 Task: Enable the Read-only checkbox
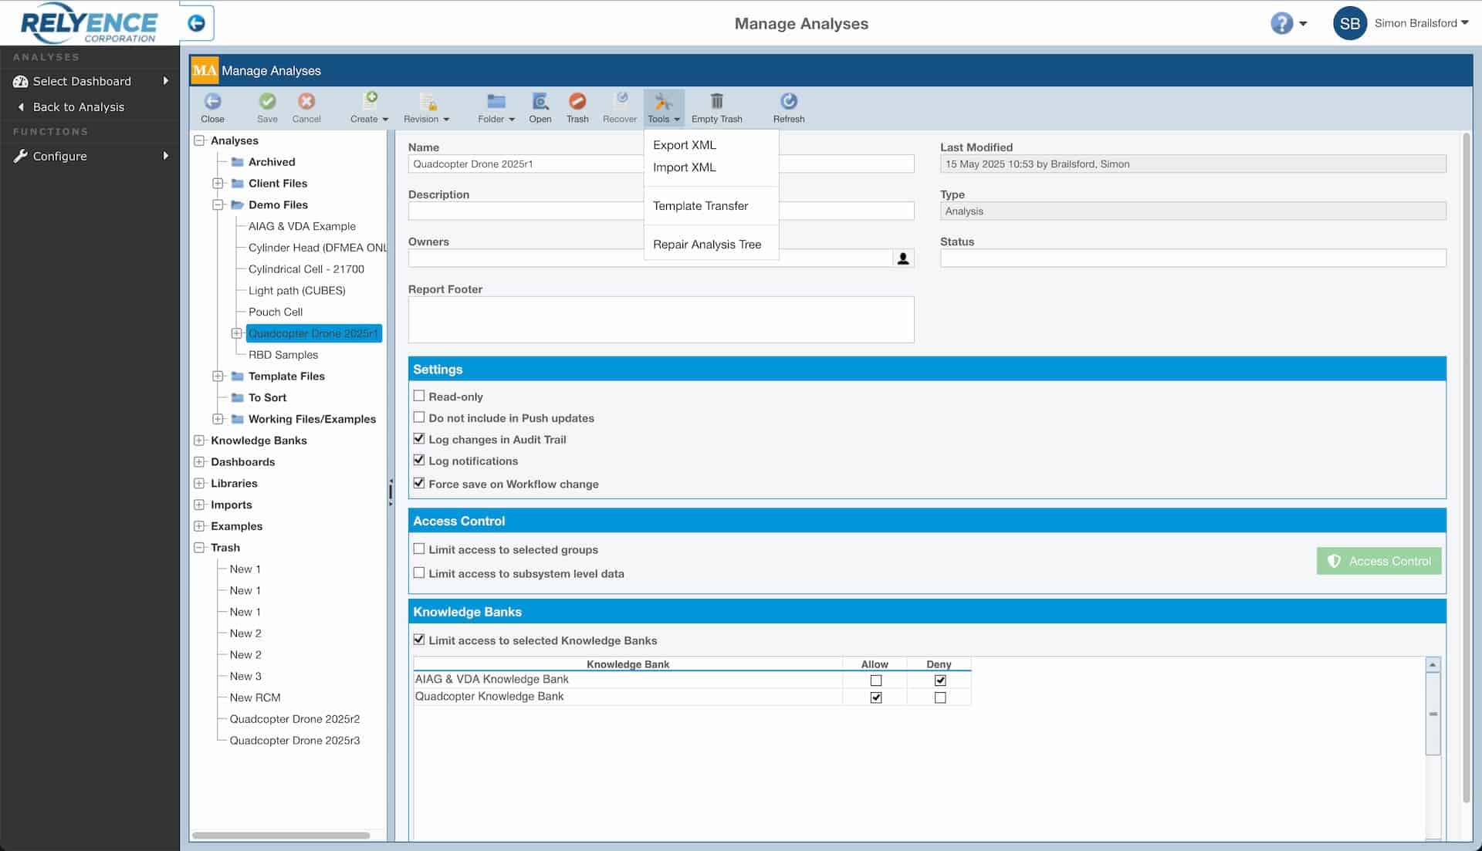coord(419,396)
